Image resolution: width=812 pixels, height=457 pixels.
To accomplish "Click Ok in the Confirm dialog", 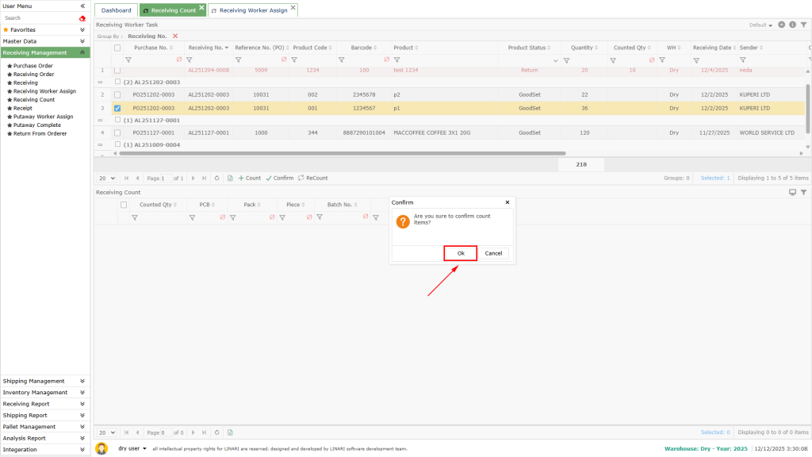I will pyautogui.click(x=460, y=253).
